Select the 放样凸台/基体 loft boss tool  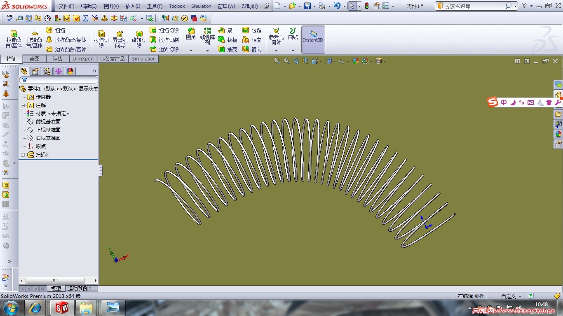[66, 40]
